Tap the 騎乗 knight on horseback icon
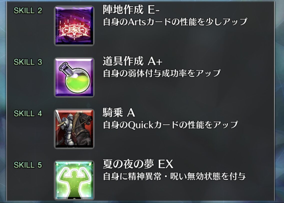The height and width of the screenshot is (203, 284). pyautogui.click(x=74, y=129)
